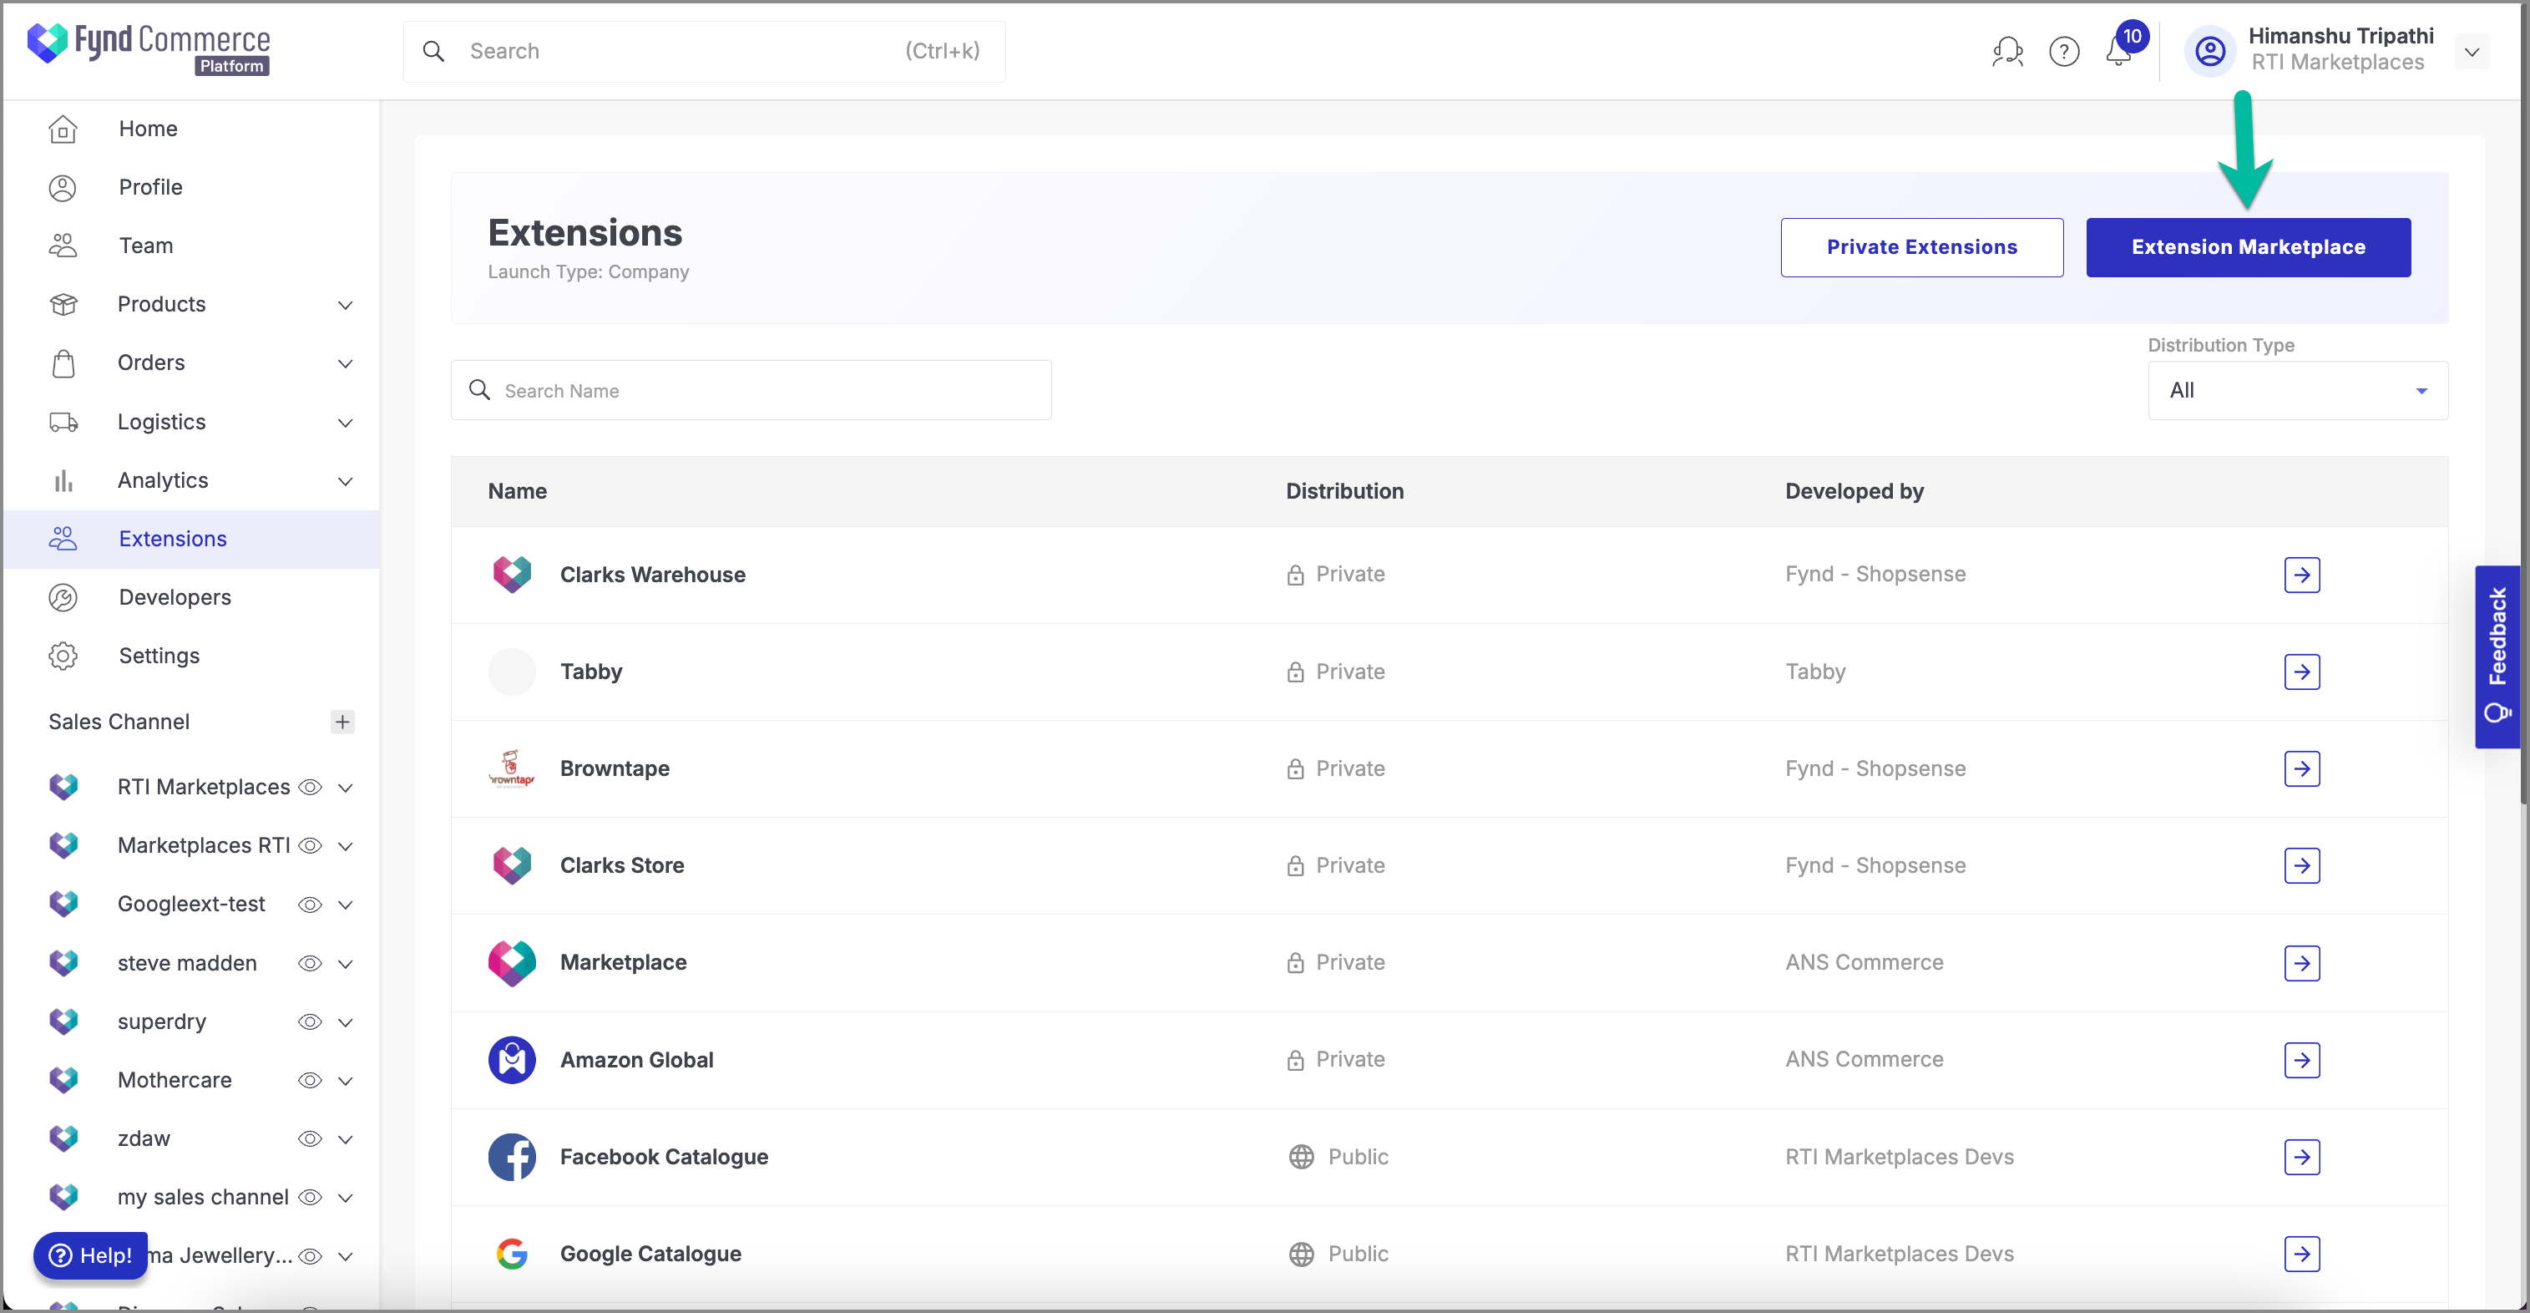This screenshot has height=1313, width=2530.
Task: Open Tabby extension via arrow icon
Action: click(x=2301, y=672)
